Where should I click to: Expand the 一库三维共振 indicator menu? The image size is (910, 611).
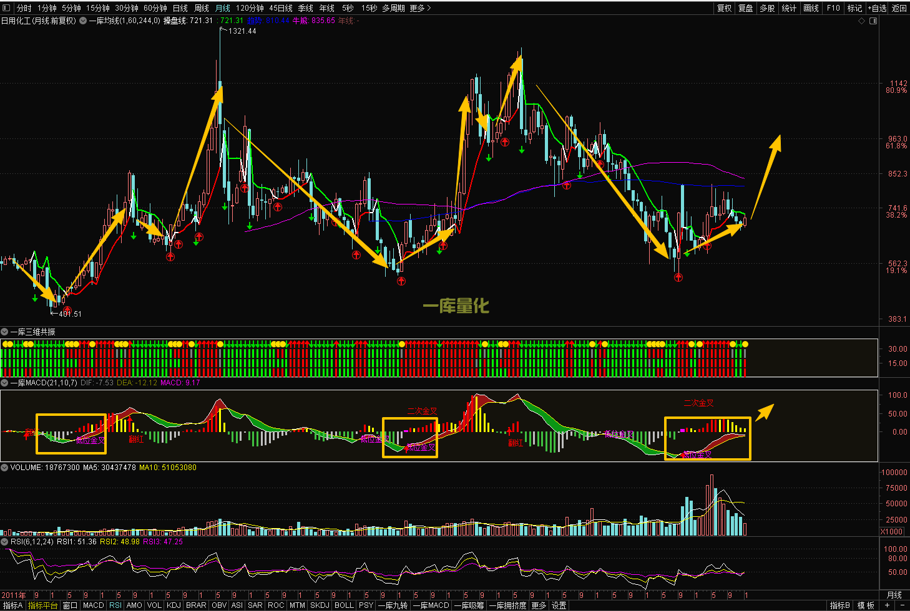pos(4,332)
